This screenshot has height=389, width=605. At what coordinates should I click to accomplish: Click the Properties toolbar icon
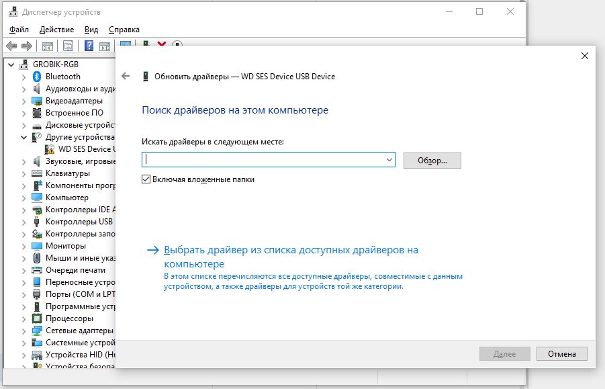point(68,46)
